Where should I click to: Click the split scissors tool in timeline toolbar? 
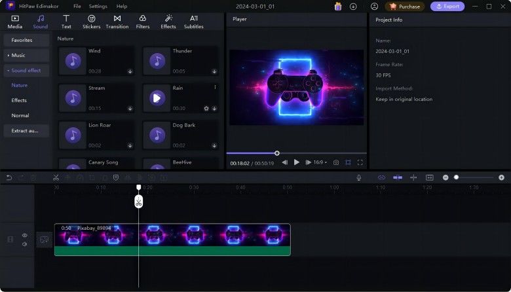click(56, 177)
